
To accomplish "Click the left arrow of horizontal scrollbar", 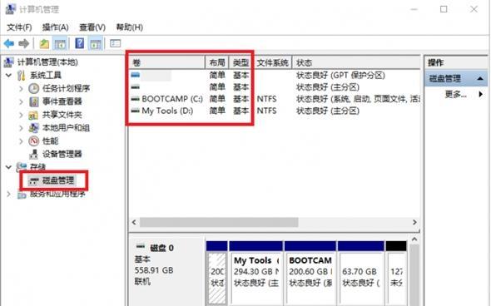I will pos(134,223).
